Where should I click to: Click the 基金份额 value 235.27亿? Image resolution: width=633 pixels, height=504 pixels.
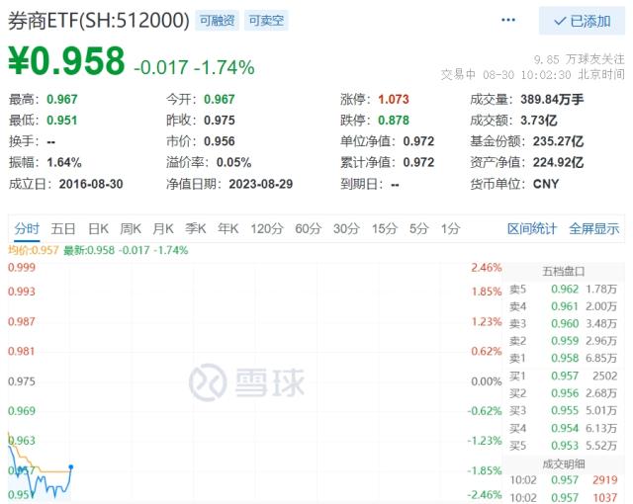tap(558, 141)
